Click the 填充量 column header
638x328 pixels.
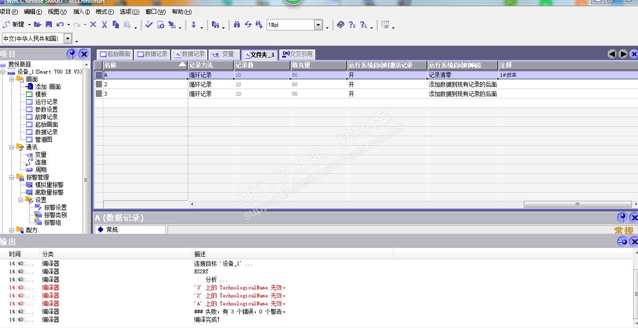pos(319,65)
